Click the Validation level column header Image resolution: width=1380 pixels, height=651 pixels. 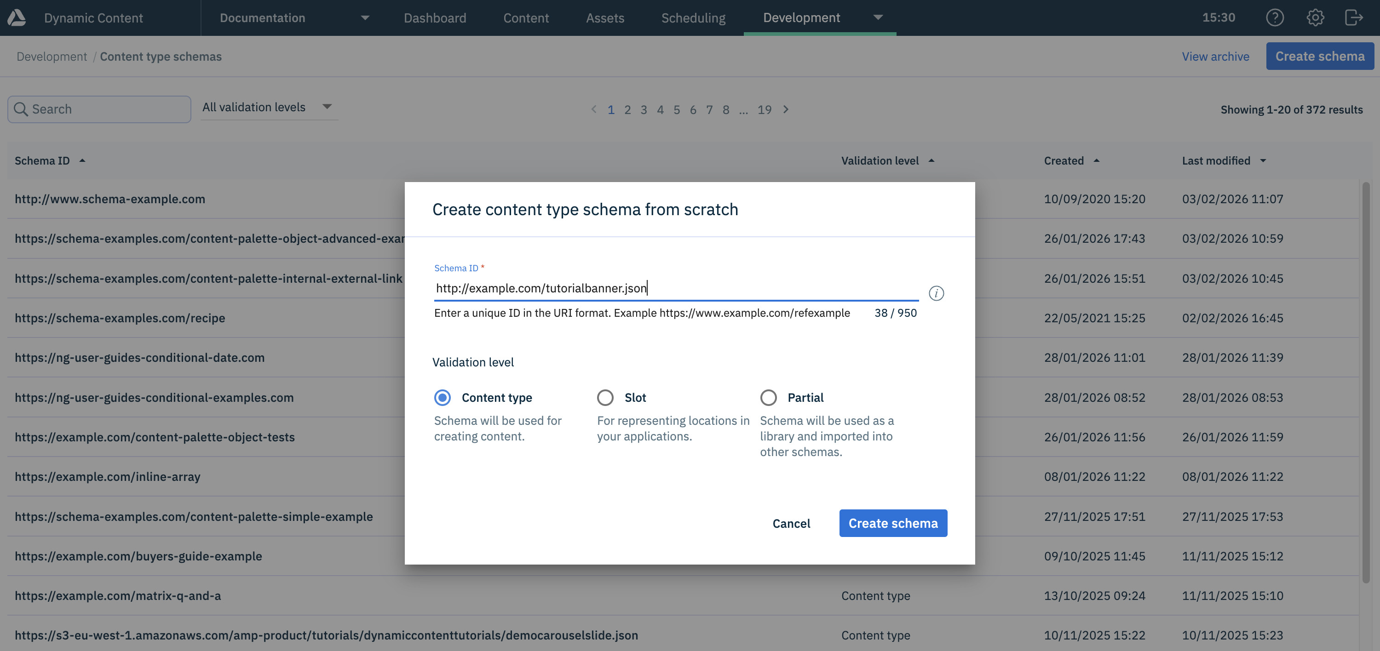[880, 160]
